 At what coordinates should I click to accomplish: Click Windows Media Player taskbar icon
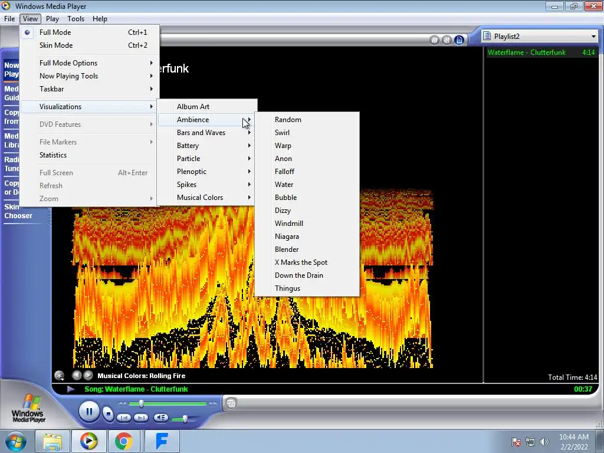click(88, 441)
